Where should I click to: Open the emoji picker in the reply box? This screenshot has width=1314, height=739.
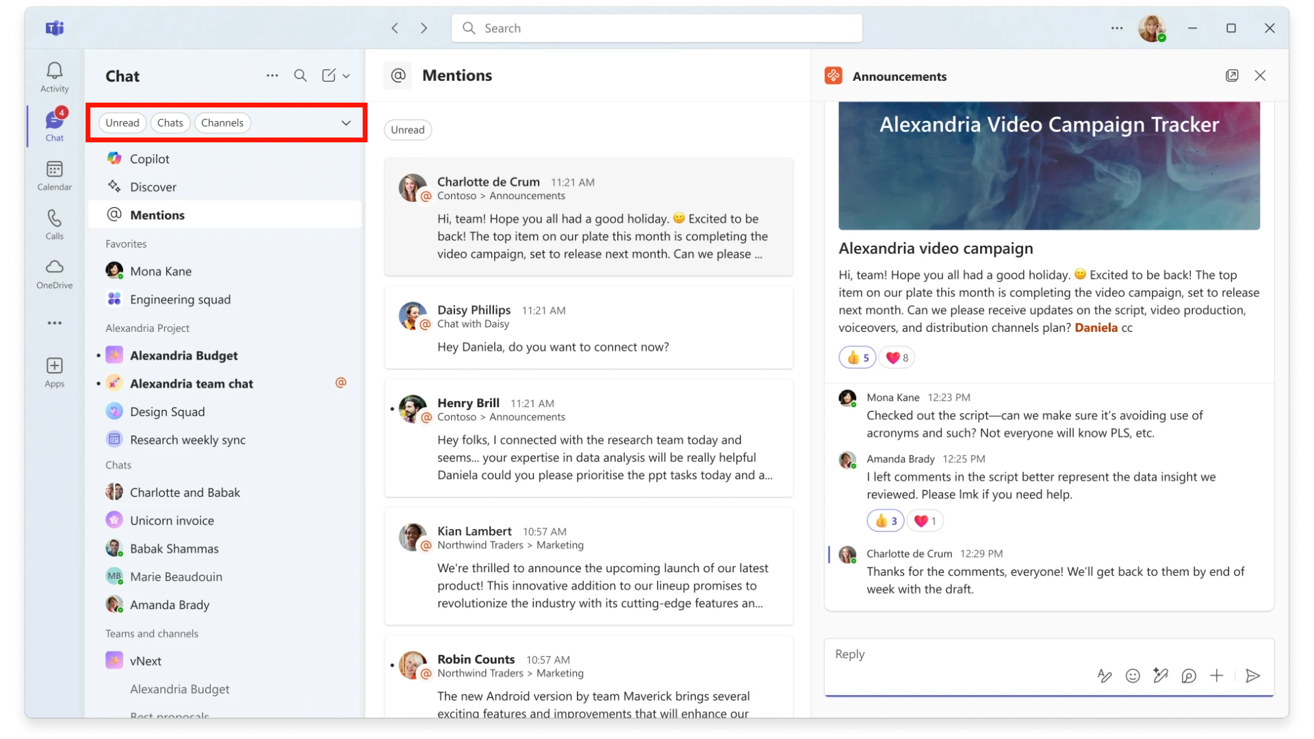tap(1133, 676)
